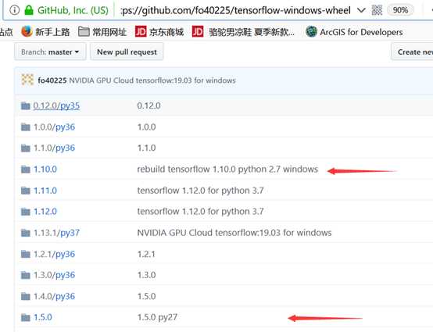
Task: Open the 1.10.0 folder link
Action: point(45,170)
